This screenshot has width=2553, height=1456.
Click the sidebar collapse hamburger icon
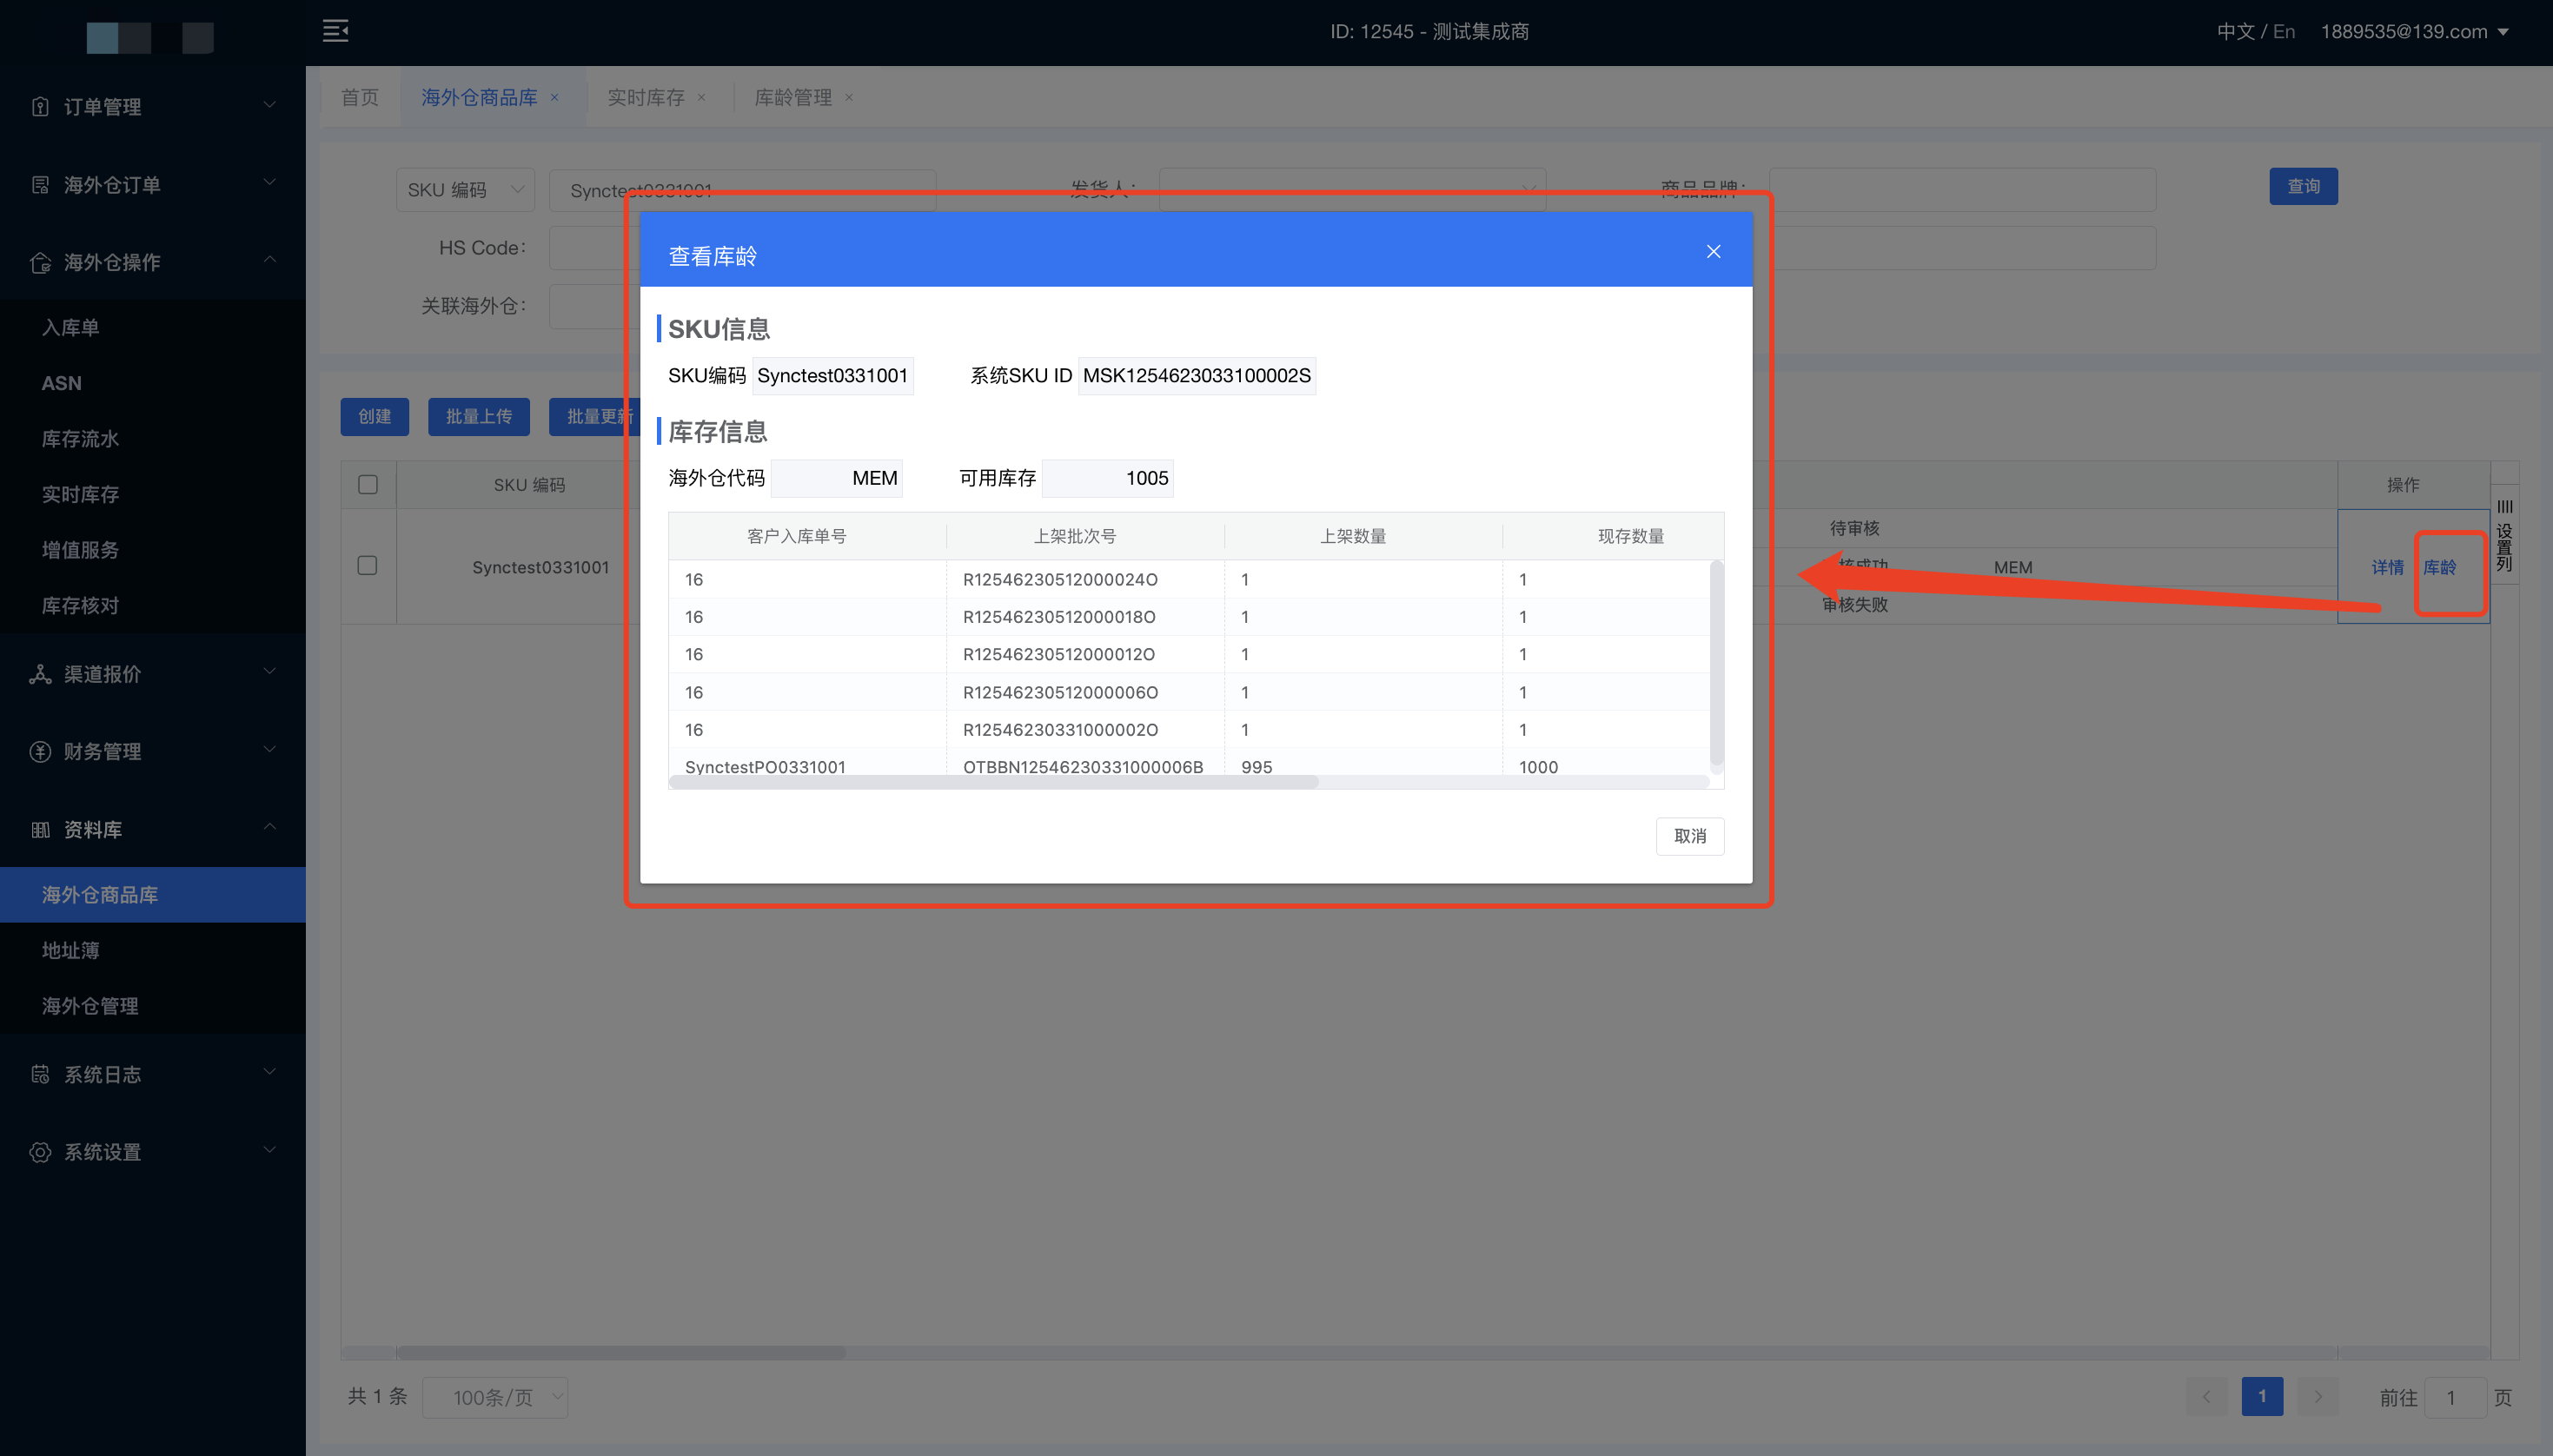(335, 31)
